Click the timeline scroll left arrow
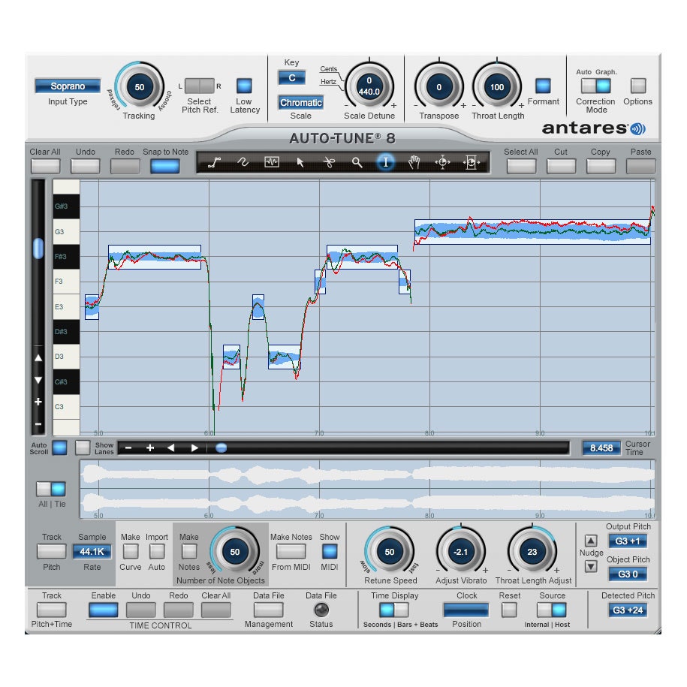 point(171,447)
